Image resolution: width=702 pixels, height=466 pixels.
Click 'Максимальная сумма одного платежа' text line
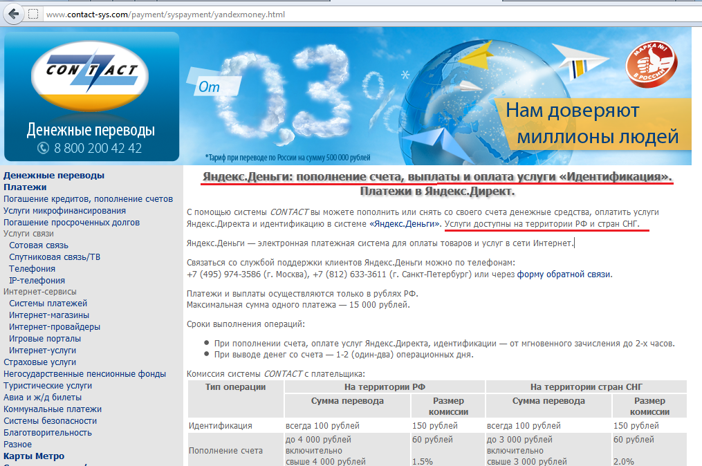pos(298,305)
